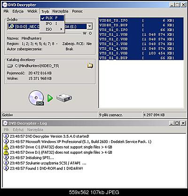
Task: Select warning icon of Drive C:\ FAT32 line
Action: [x=6, y=147]
